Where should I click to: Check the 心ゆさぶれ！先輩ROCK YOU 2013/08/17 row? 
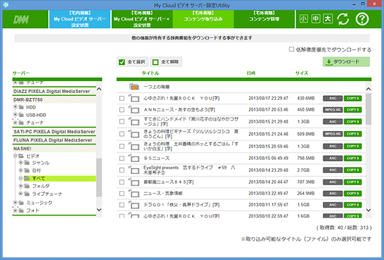[122, 98]
